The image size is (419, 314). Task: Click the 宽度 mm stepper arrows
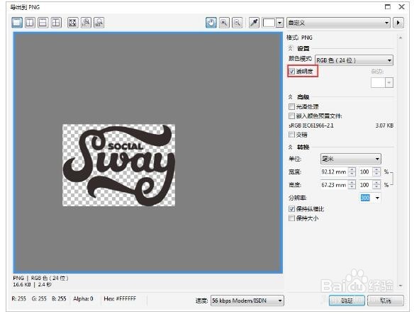352,172
